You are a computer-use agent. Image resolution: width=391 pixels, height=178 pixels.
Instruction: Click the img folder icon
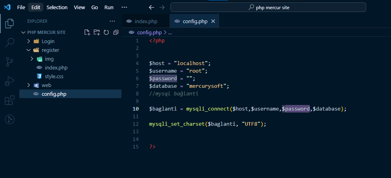click(39, 59)
